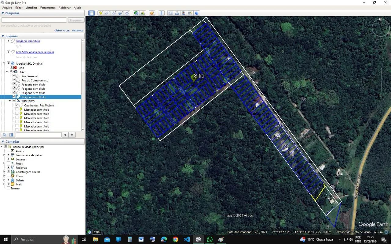The width and height of the screenshot is (391, 244).
Task: Open WhatsApp from the taskbar
Action: [x=210, y=239]
